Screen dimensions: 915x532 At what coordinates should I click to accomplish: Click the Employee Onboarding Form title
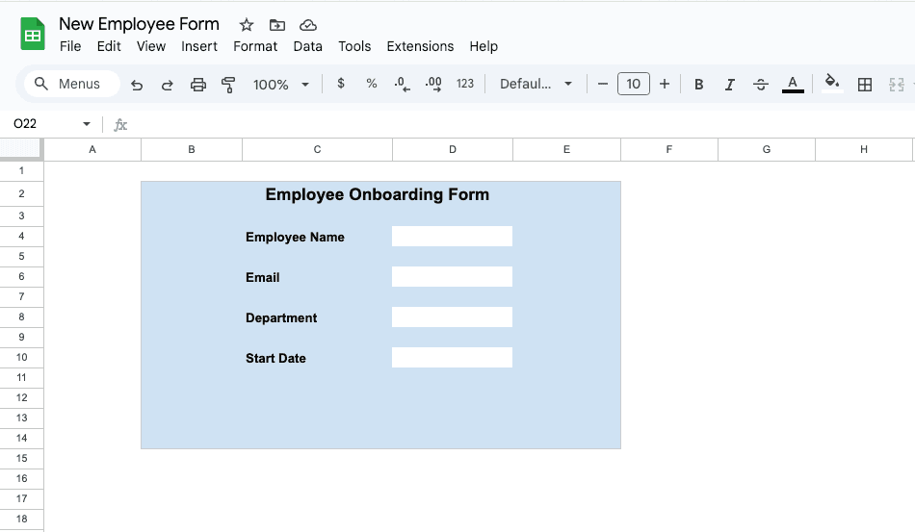click(377, 194)
